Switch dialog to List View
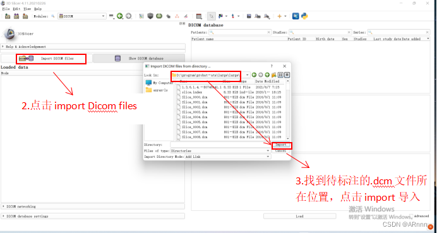Viewport: 437px width, 233px height. [280, 75]
